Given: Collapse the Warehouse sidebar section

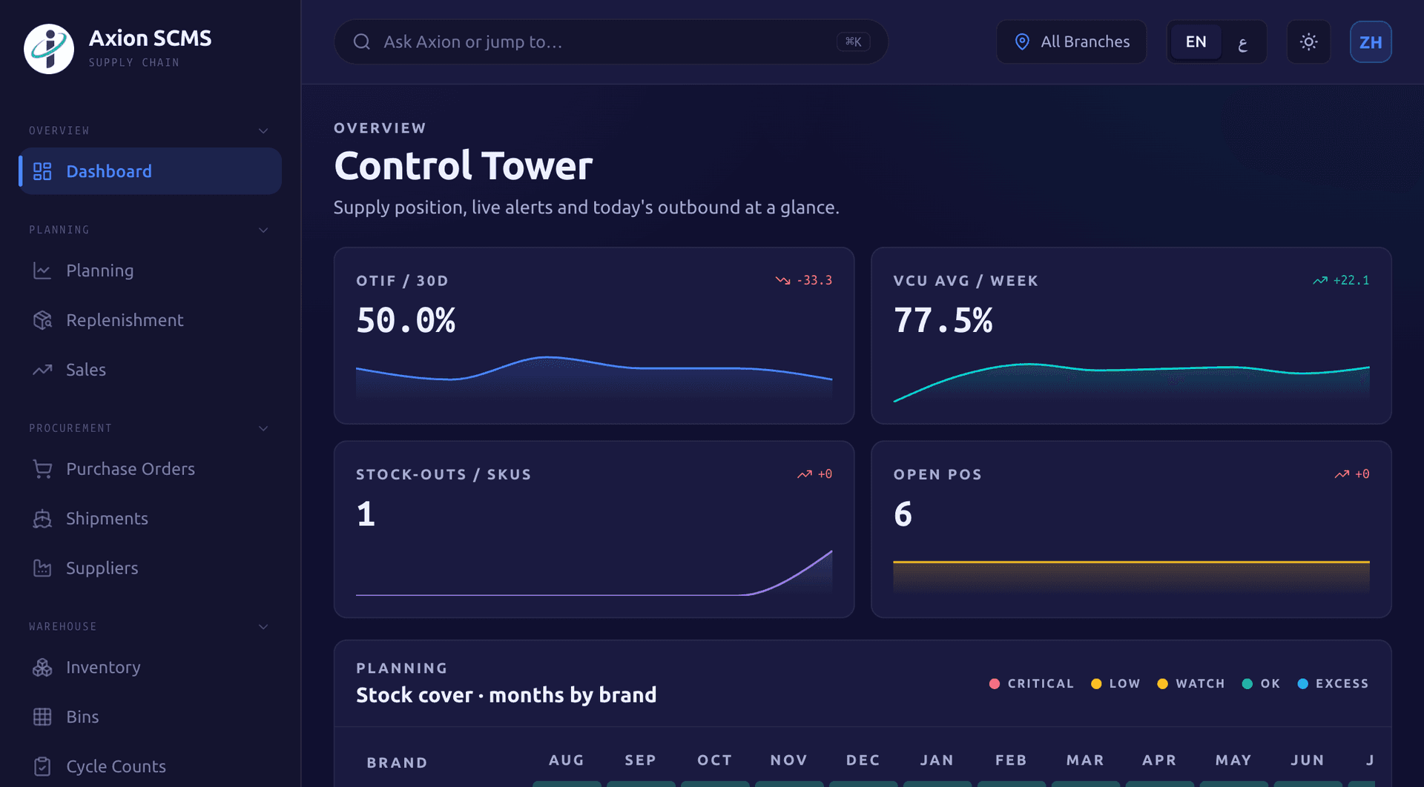Looking at the screenshot, I should (x=263, y=626).
